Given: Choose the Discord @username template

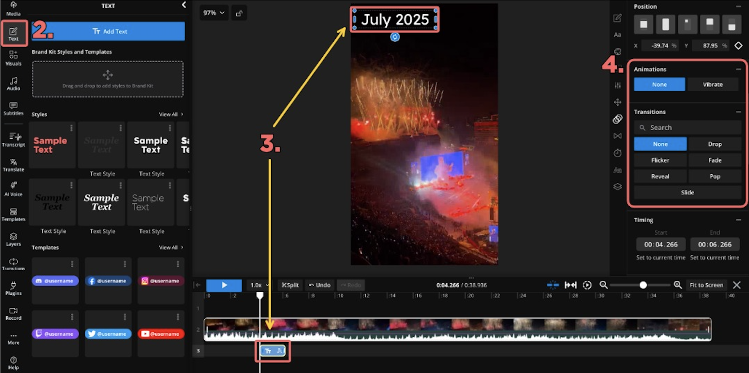Looking at the screenshot, I should pos(55,281).
